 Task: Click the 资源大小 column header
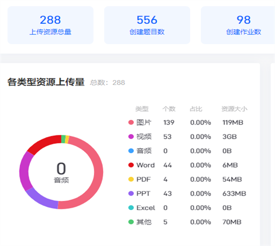[x=234, y=109]
